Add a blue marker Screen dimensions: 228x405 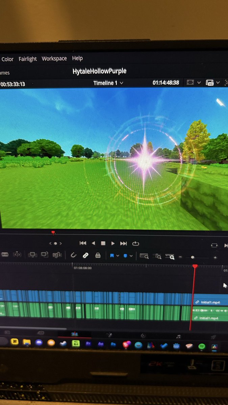tap(125, 256)
